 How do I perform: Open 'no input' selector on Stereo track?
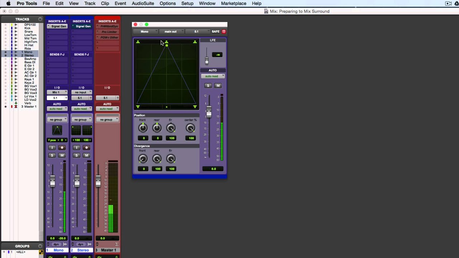(81, 92)
